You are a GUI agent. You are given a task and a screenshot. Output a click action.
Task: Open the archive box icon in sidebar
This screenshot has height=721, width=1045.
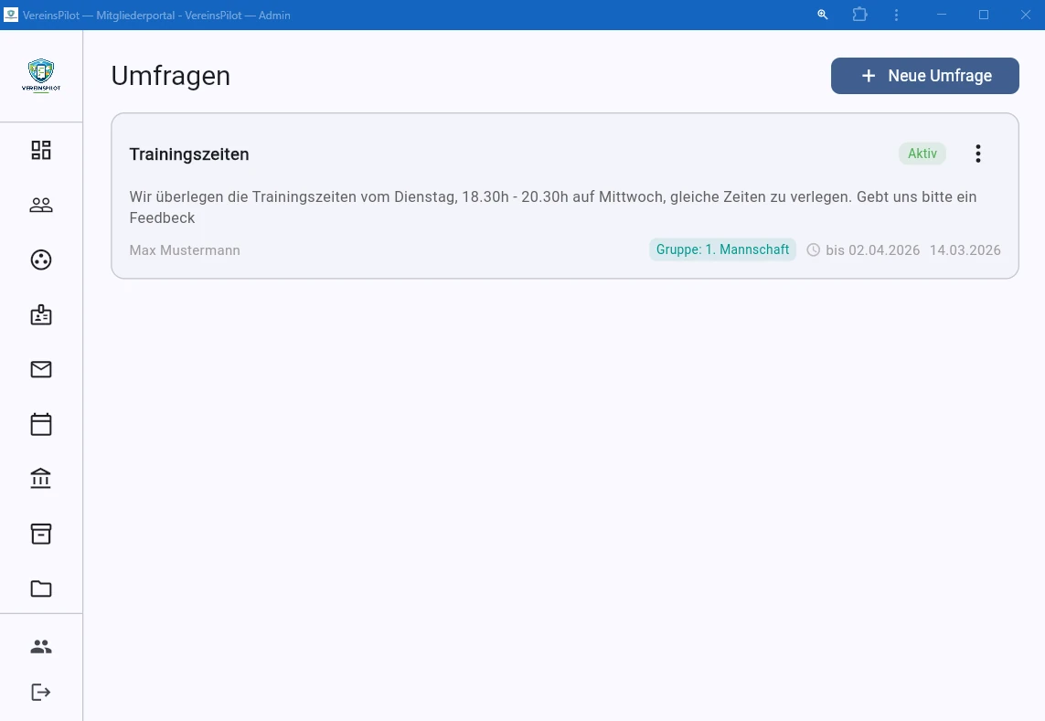coord(41,534)
